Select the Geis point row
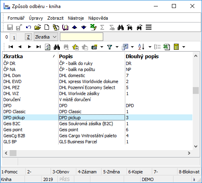202x183 pixels. pos(98,130)
